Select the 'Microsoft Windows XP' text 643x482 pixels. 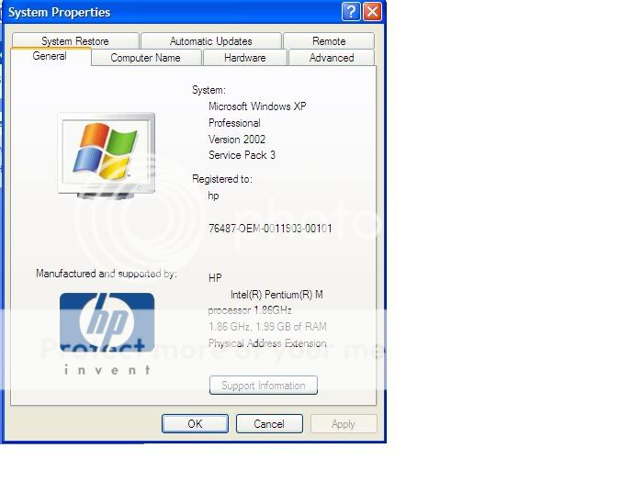(257, 106)
